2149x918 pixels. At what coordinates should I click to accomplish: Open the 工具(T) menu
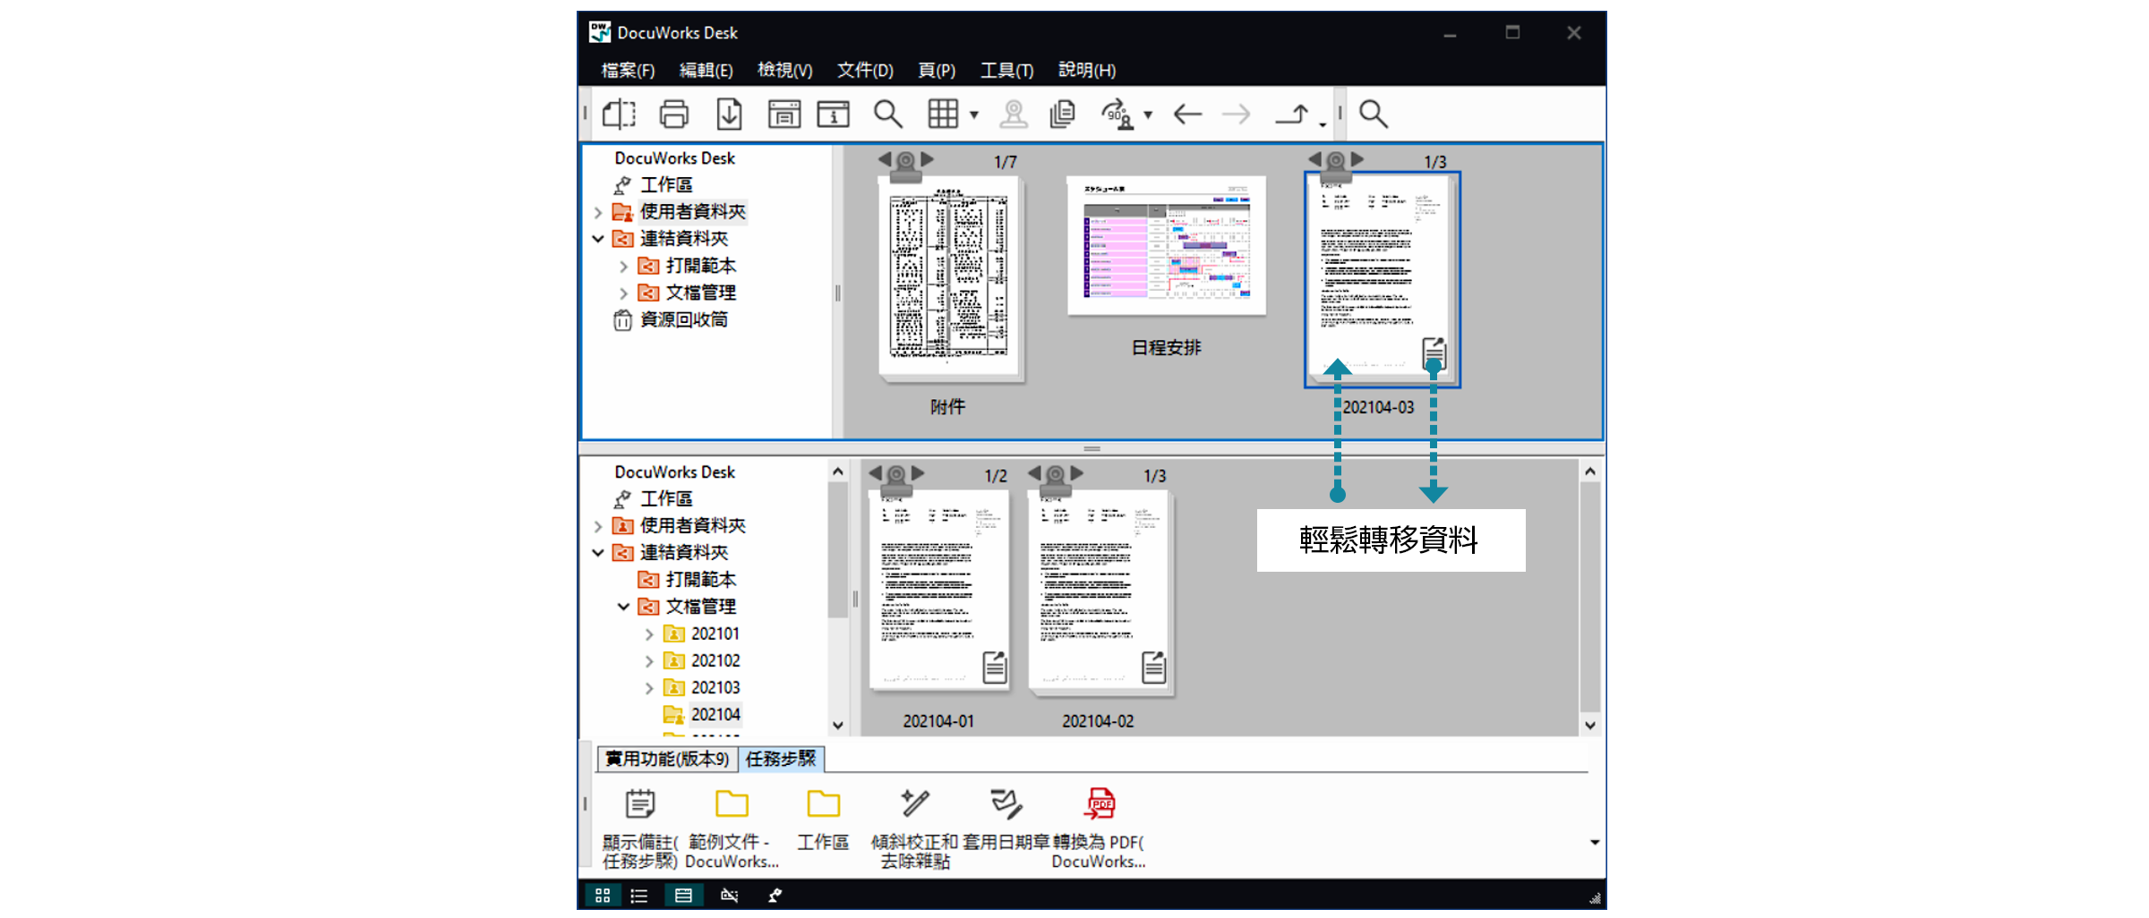tap(1006, 70)
